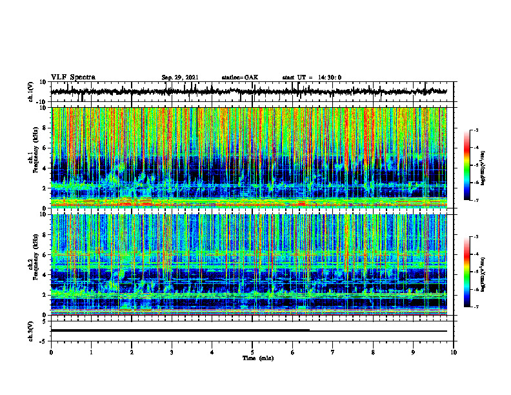Click the '5' tick on ch.3(V) axis
Image resolution: width=511 pixels, height=395 pixels.
tap(45, 321)
